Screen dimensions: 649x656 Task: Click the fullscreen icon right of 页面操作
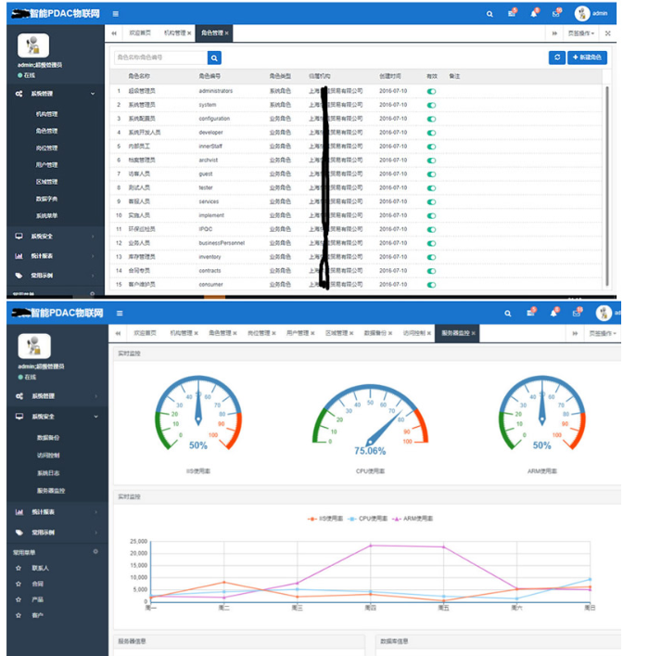click(x=608, y=32)
